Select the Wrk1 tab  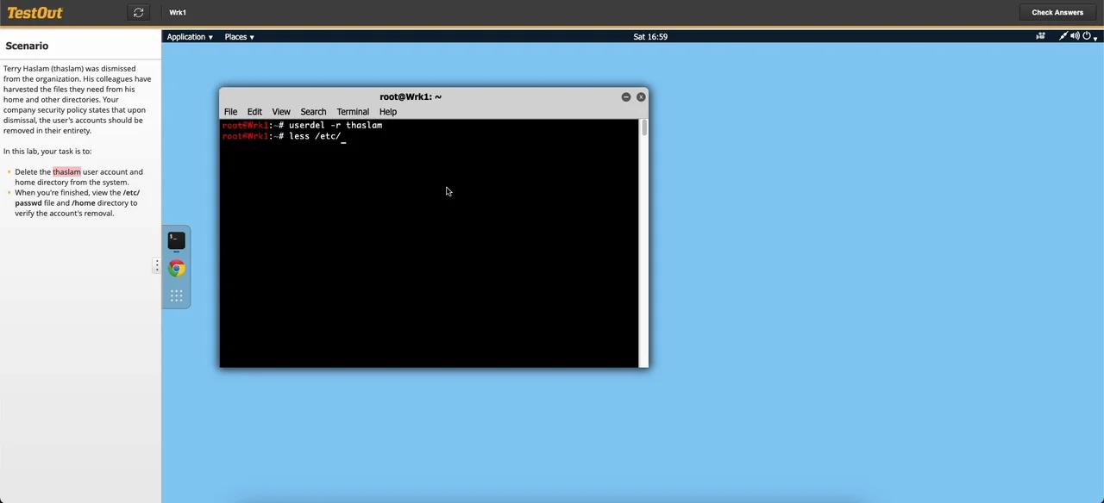pyautogui.click(x=178, y=12)
